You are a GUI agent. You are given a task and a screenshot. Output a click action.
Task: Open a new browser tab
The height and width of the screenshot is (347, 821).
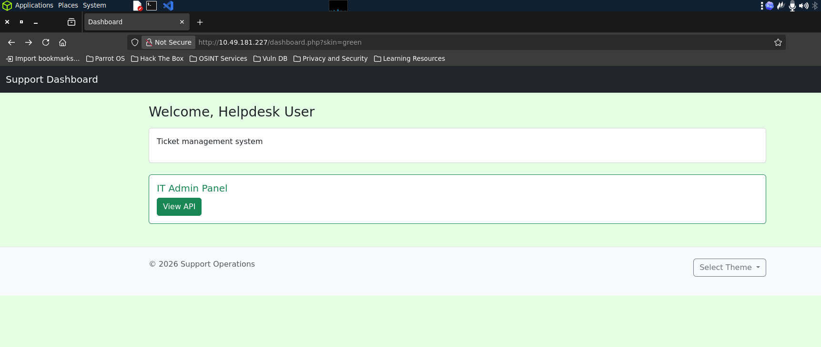(x=200, y=22)
